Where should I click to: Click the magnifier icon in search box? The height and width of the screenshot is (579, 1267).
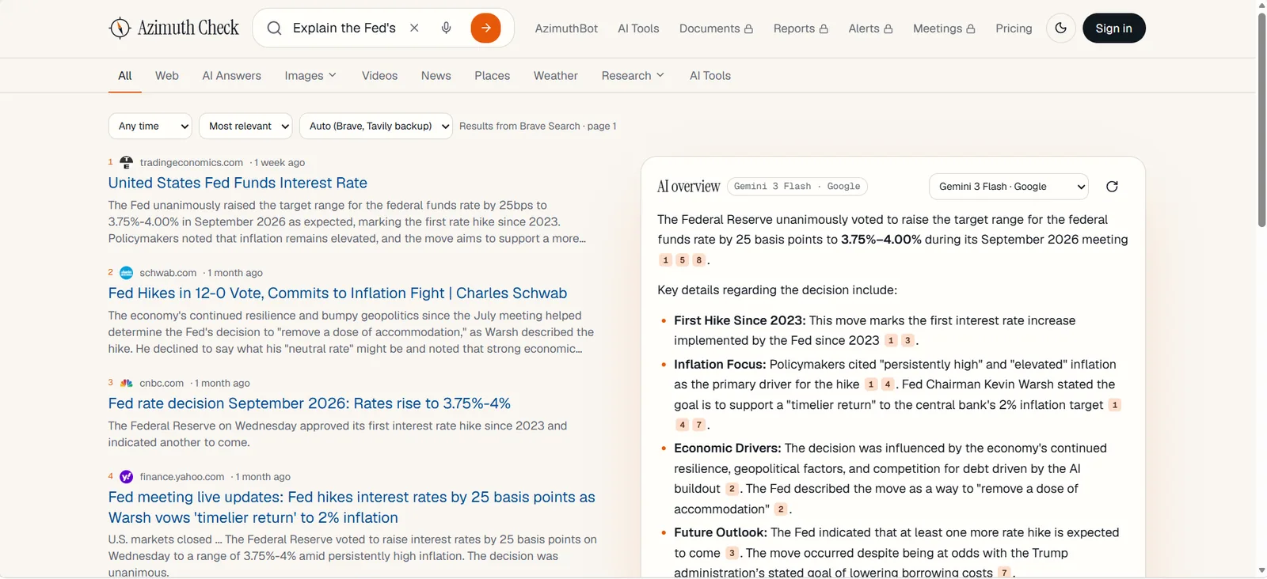[x=274, y=28]
